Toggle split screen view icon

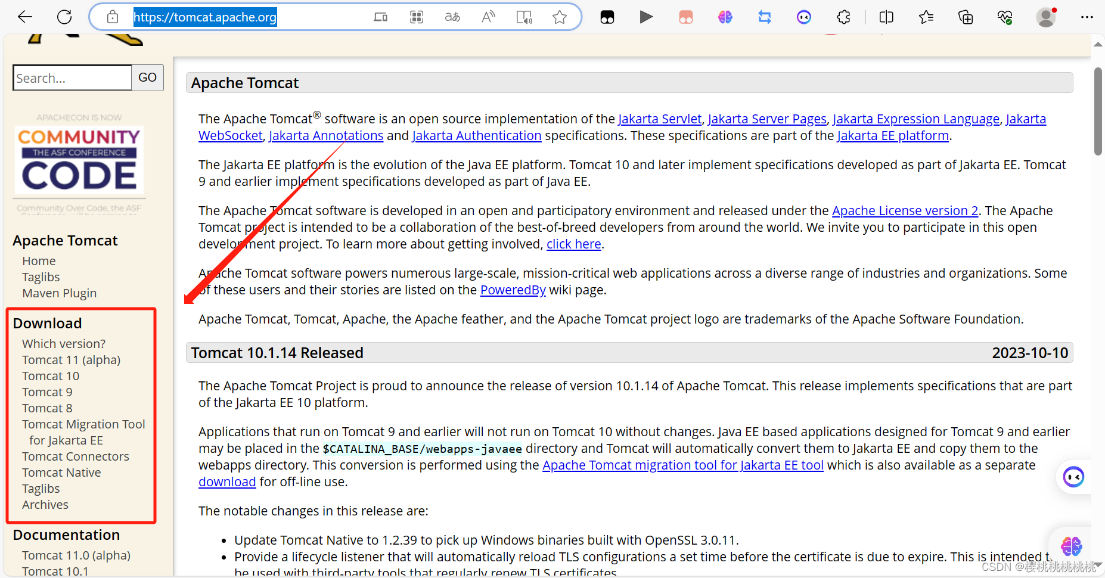click(x=886, y=17)
